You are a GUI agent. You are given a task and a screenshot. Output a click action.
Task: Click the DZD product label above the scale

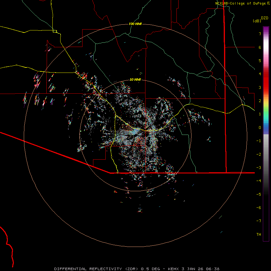tap(265, 18)
